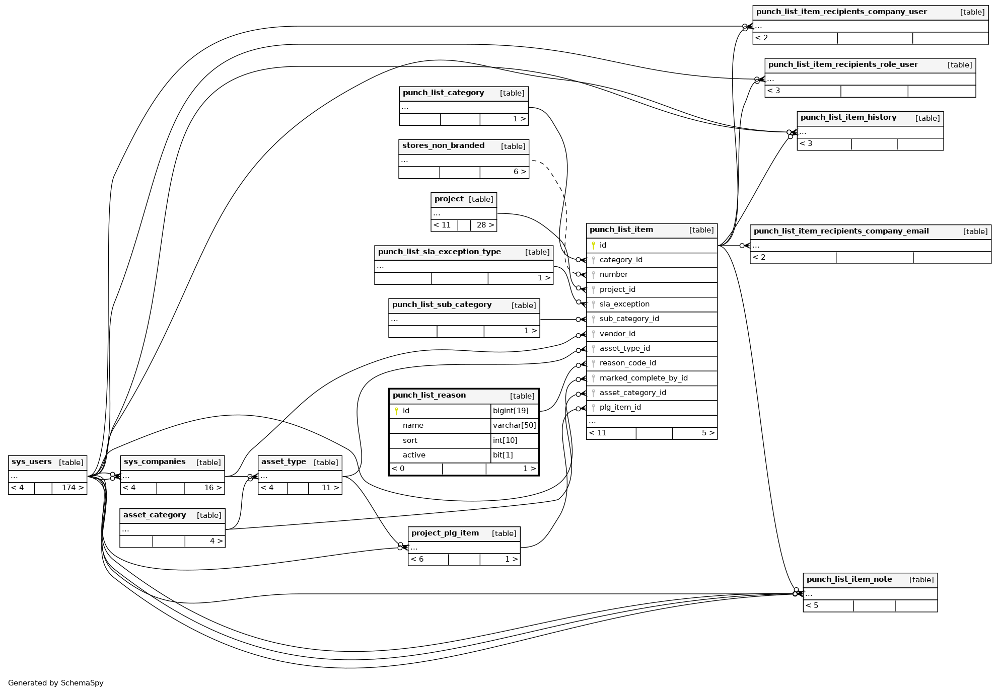Viewport: 999px width, 693px height.
Task: Click the varchar[50] type cell of name
Action: (x=514, y=426)
